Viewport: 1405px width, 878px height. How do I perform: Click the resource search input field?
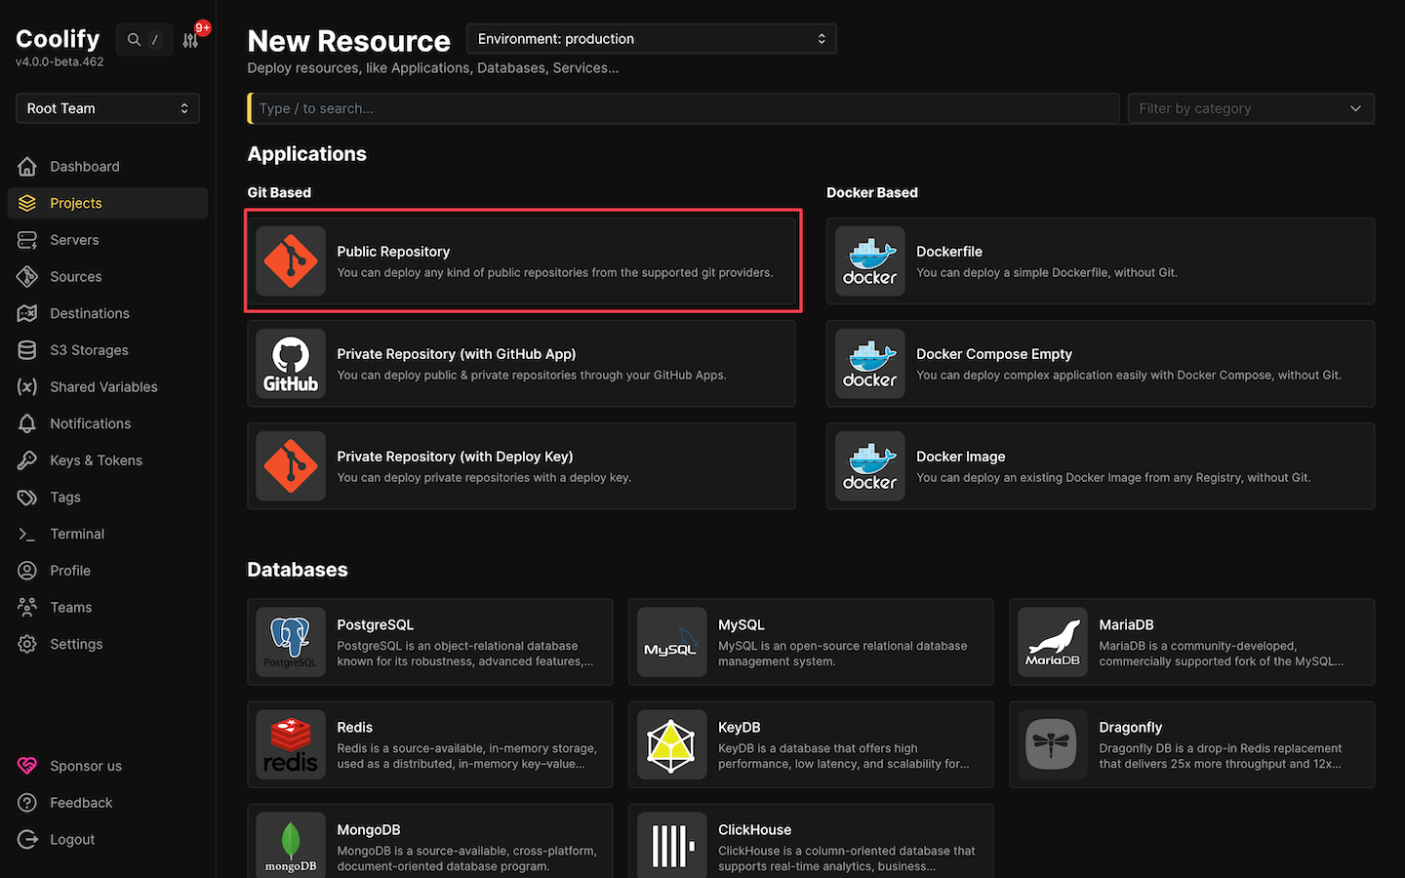(x=683, y=108)
